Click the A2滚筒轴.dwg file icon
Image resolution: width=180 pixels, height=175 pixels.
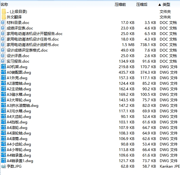tap(3, 83)
